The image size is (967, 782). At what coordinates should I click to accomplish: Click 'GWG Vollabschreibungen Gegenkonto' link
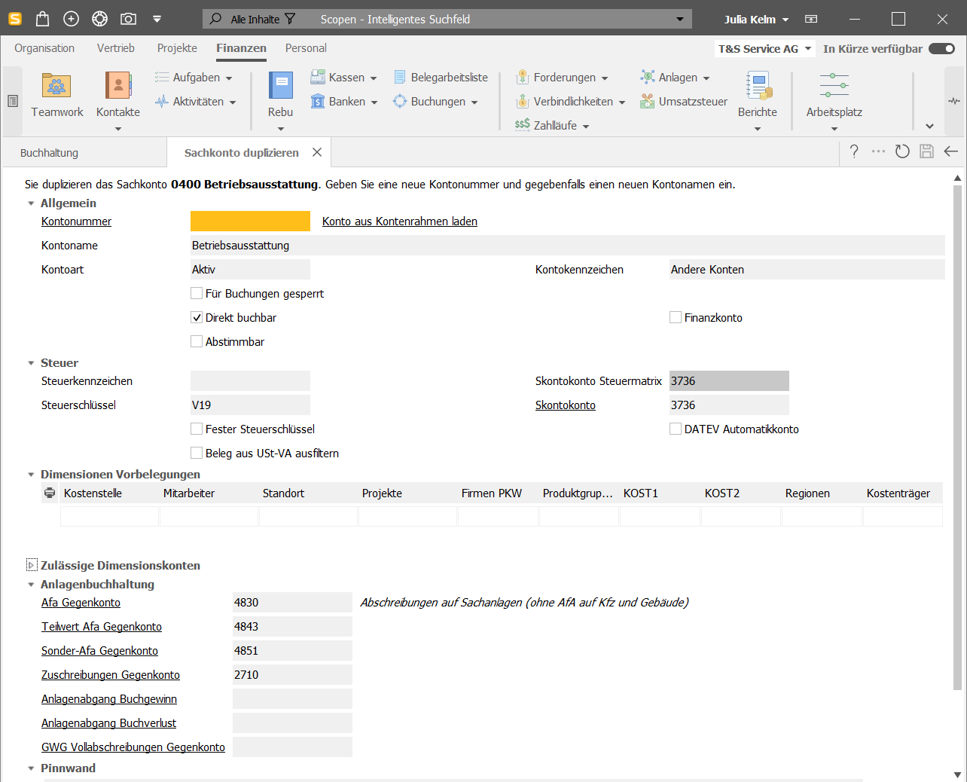coord(133,747)
